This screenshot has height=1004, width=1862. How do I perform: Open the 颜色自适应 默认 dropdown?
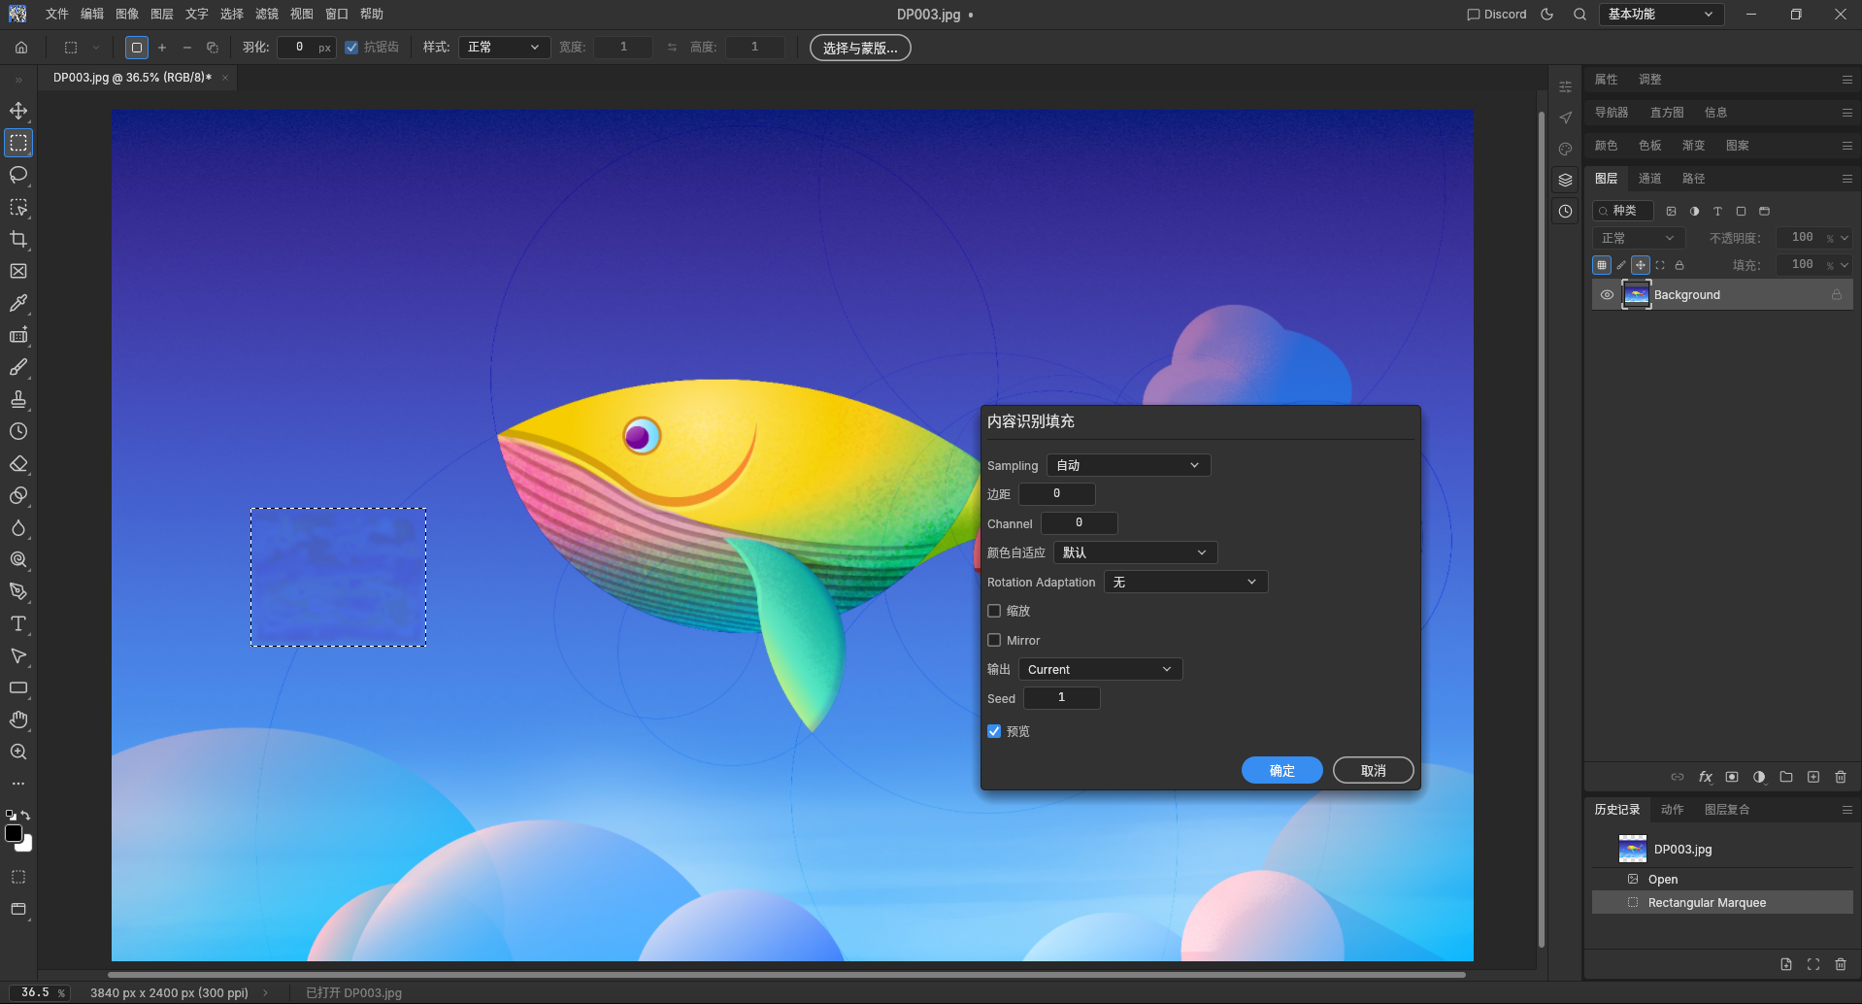click(1135, 552)
